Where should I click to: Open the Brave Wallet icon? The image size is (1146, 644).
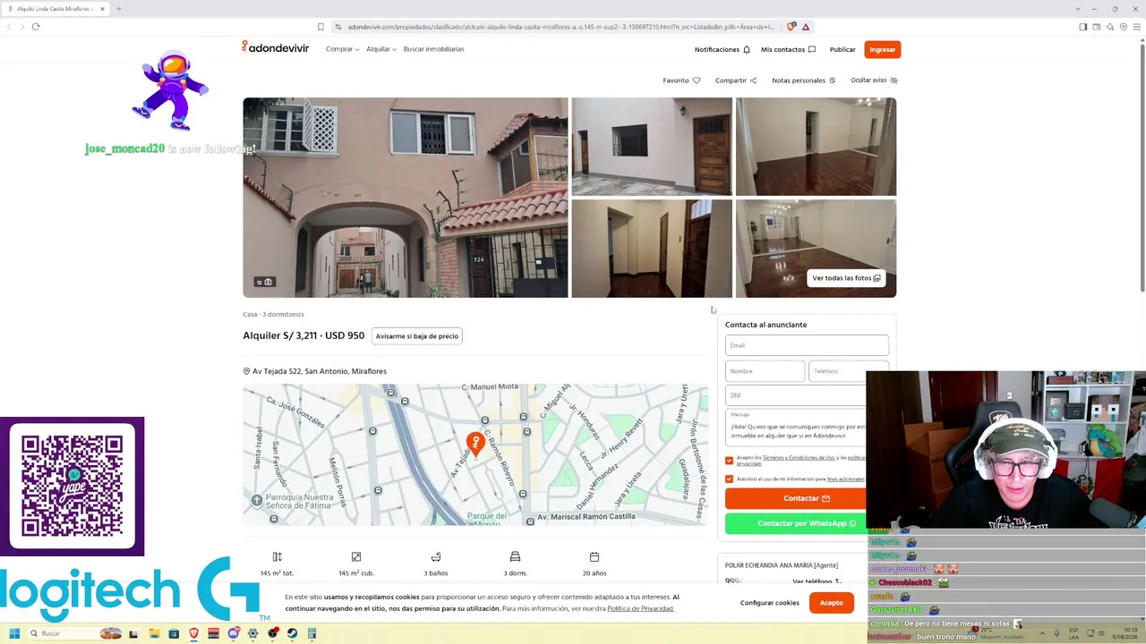1097,27
